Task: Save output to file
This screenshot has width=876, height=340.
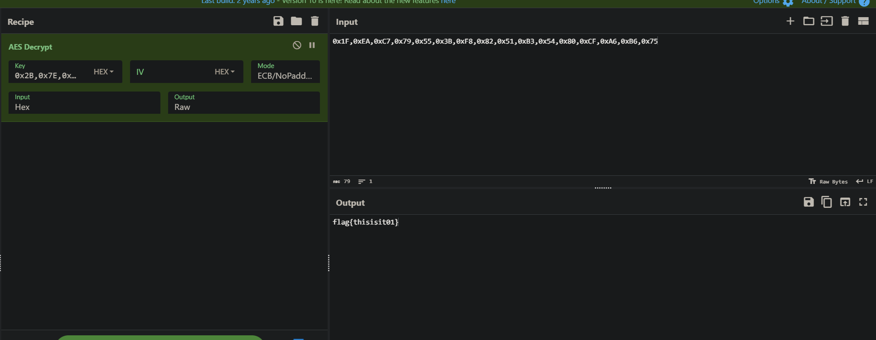Action: tap(809, 202)
